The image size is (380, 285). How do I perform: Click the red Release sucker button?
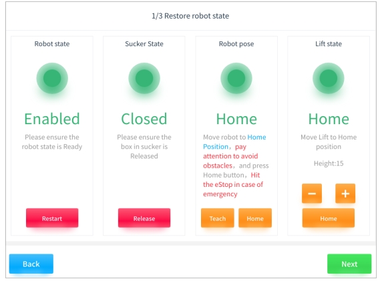point(144,218)
